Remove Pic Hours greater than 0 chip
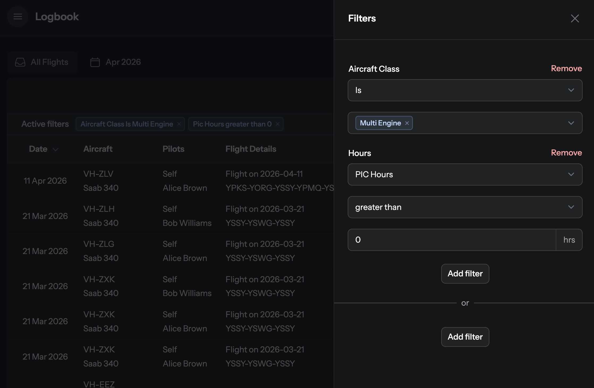Viewport: 594px width, 388px height. pyautogui.click(x=278, y=124)
